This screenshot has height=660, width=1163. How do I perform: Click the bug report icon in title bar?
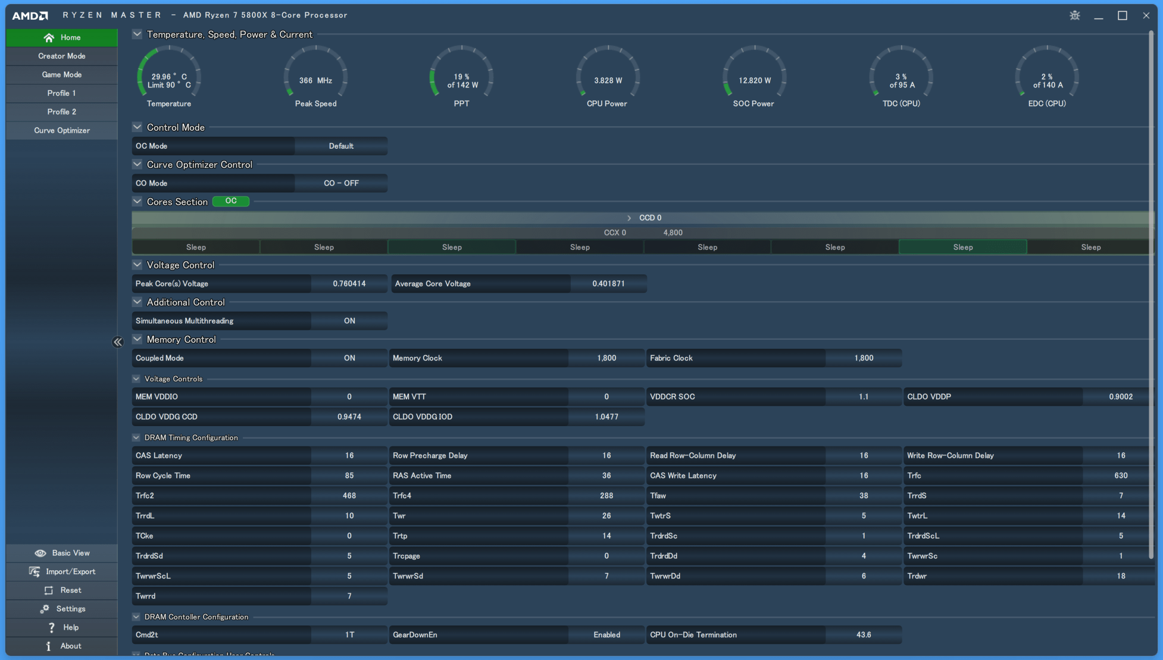point(1075,15)
